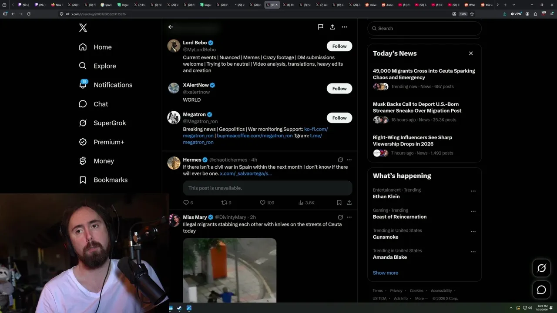Go back with the page header arrow
The width and height of the screenshot is (557, 313).
coord(171,27)
